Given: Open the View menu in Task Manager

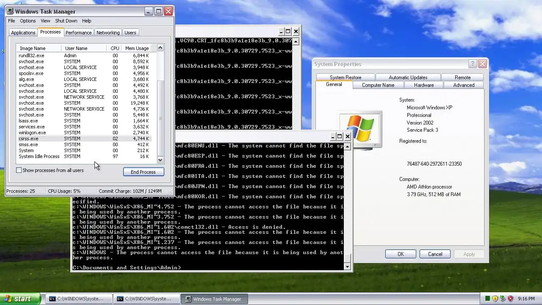Looking at the screenshot, I should tap(45, 21).
